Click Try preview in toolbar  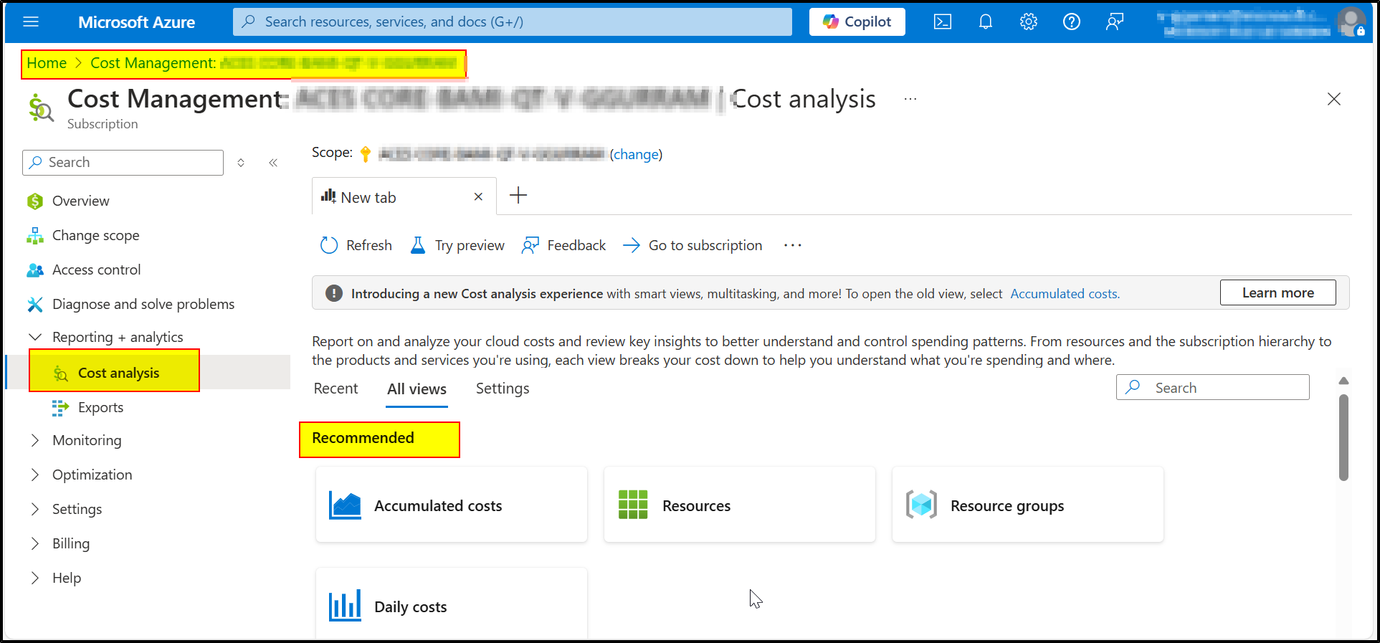click(457, 246)
